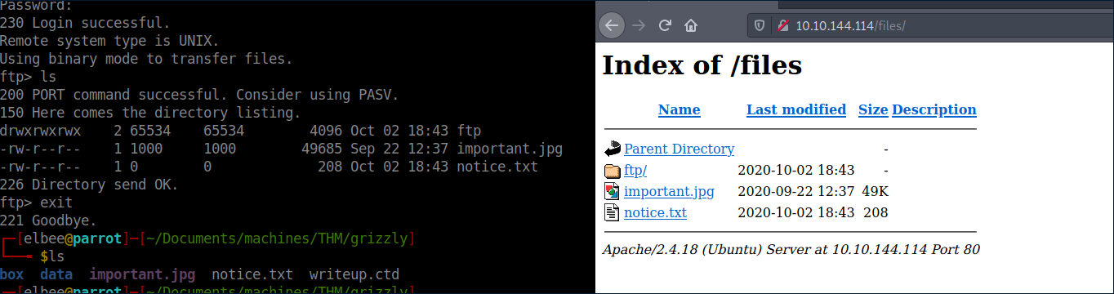Click the 'data' directory in ls output
Image resolution: width=1114 pixels, height=294 pixels.
pyautogui.click(x=56, y=274)
